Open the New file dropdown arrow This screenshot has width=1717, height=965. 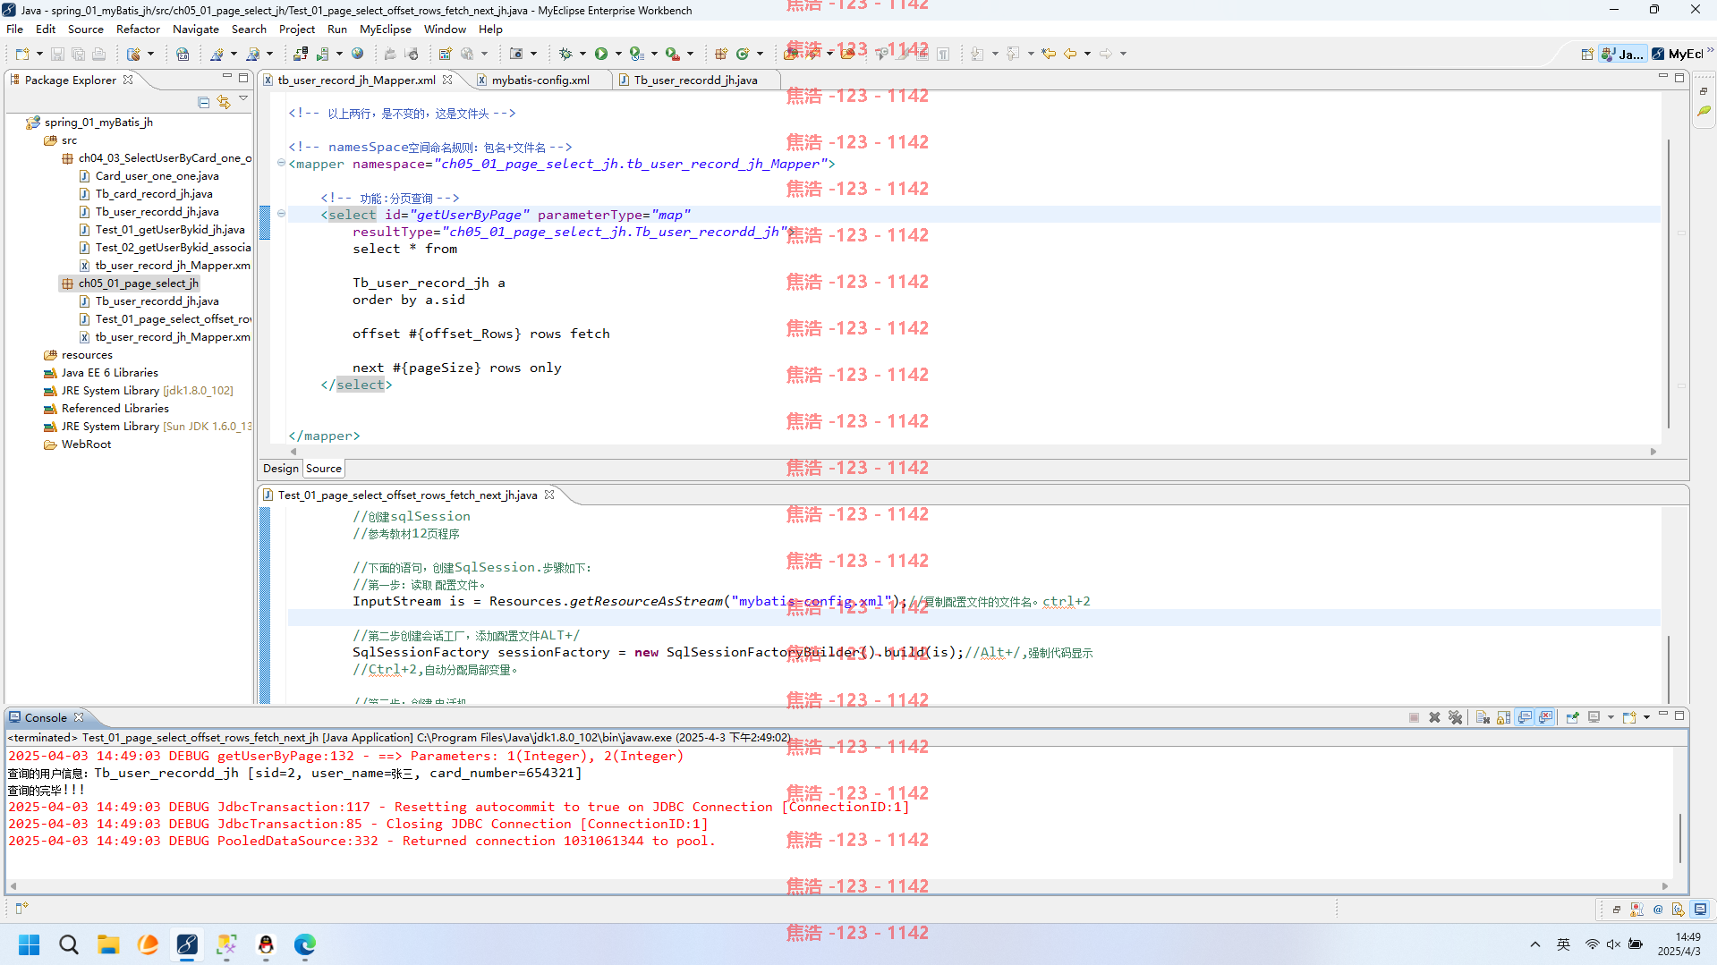point(39,54)
